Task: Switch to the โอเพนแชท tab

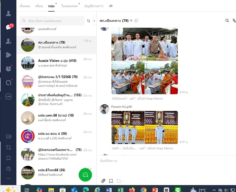Action: (x=69, y=6)
